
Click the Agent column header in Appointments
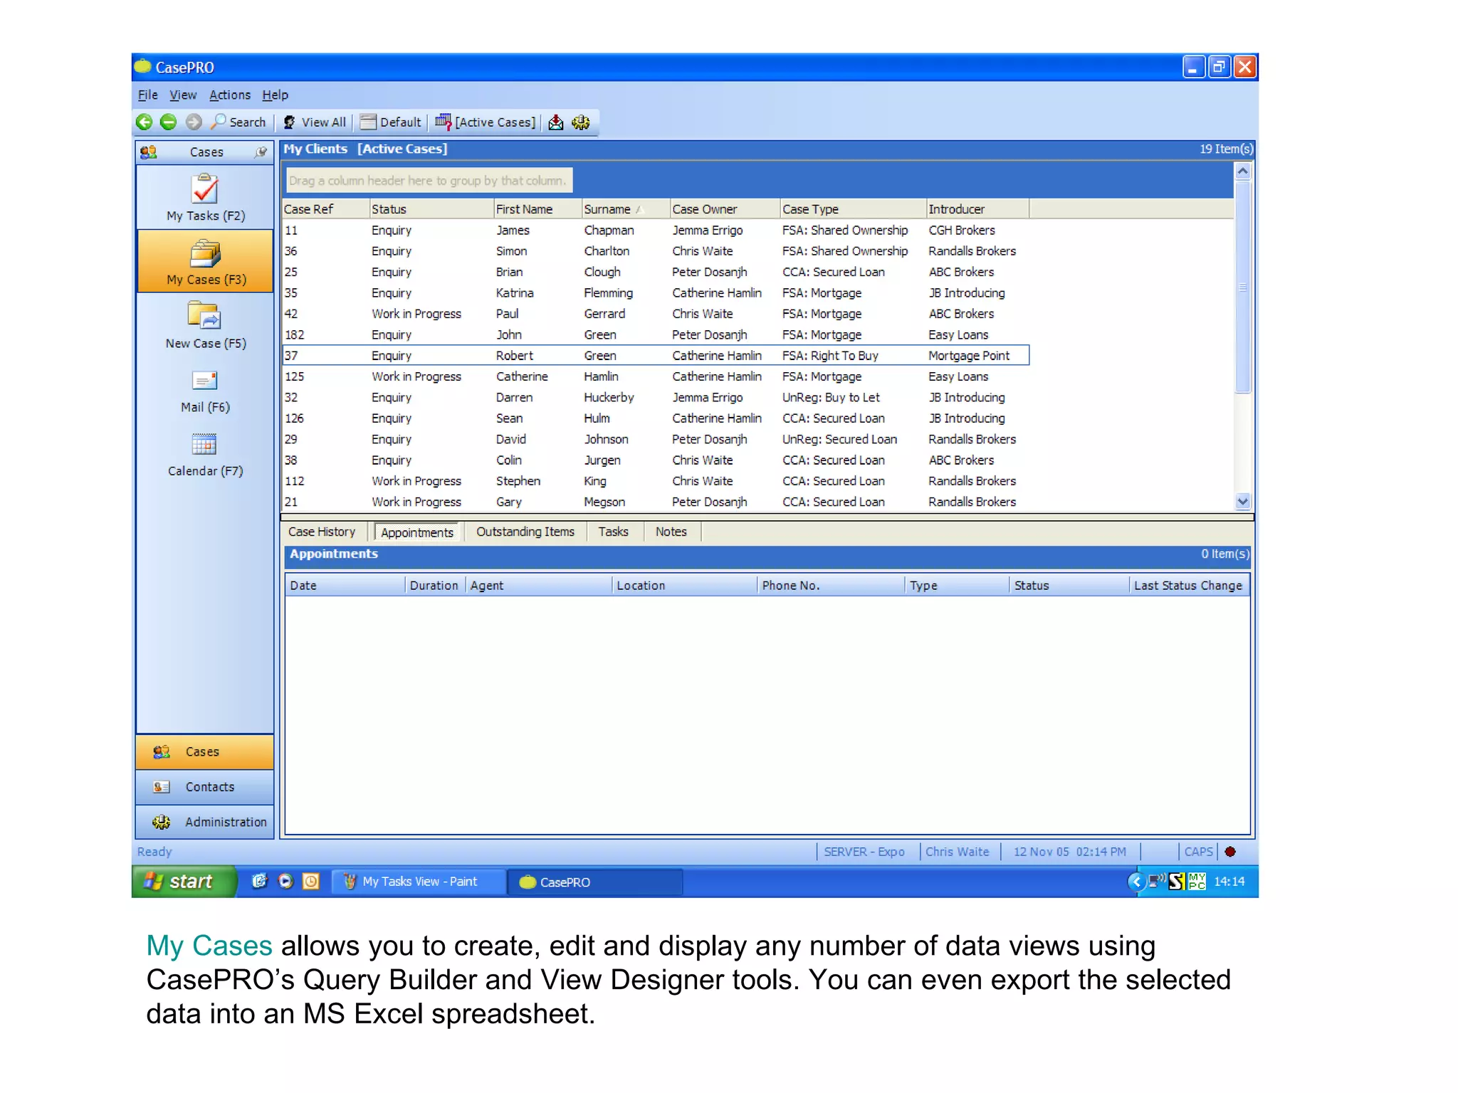[x=538, y=586]
